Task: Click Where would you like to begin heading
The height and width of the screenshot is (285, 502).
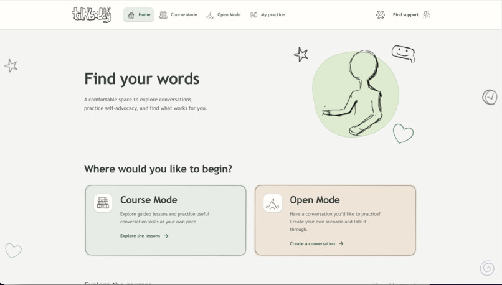Action: (158, 169)
